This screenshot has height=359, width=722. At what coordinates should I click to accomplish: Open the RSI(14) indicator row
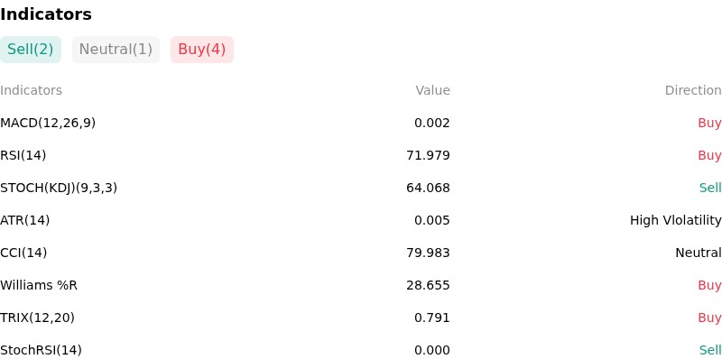361,155
